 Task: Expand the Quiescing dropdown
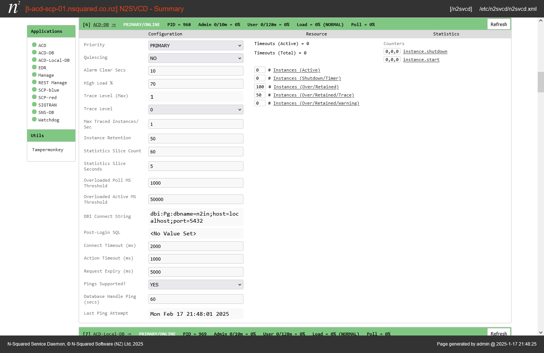coord(195,58)
